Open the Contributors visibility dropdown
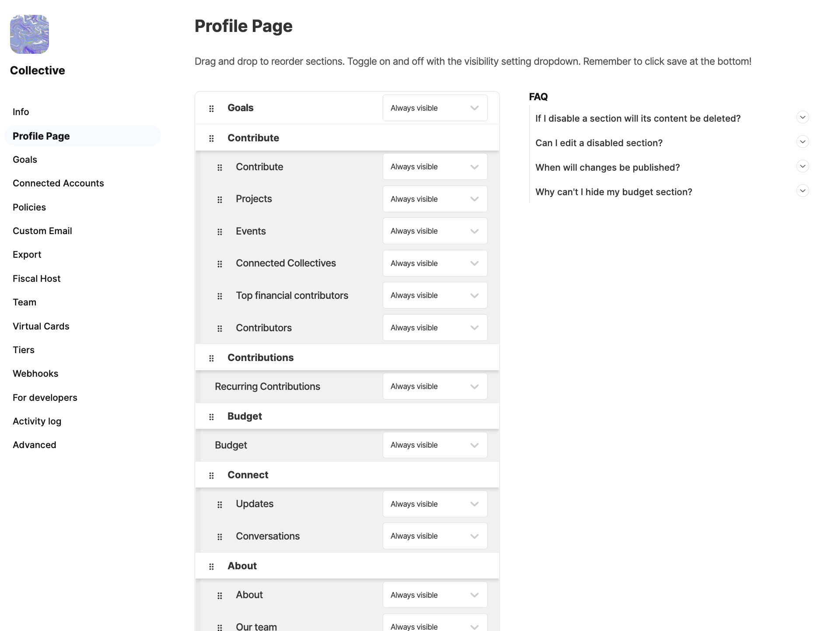Image resolution: width=824 pixels, height=631 pixels. pyautogui.click(x=435, y=328)
